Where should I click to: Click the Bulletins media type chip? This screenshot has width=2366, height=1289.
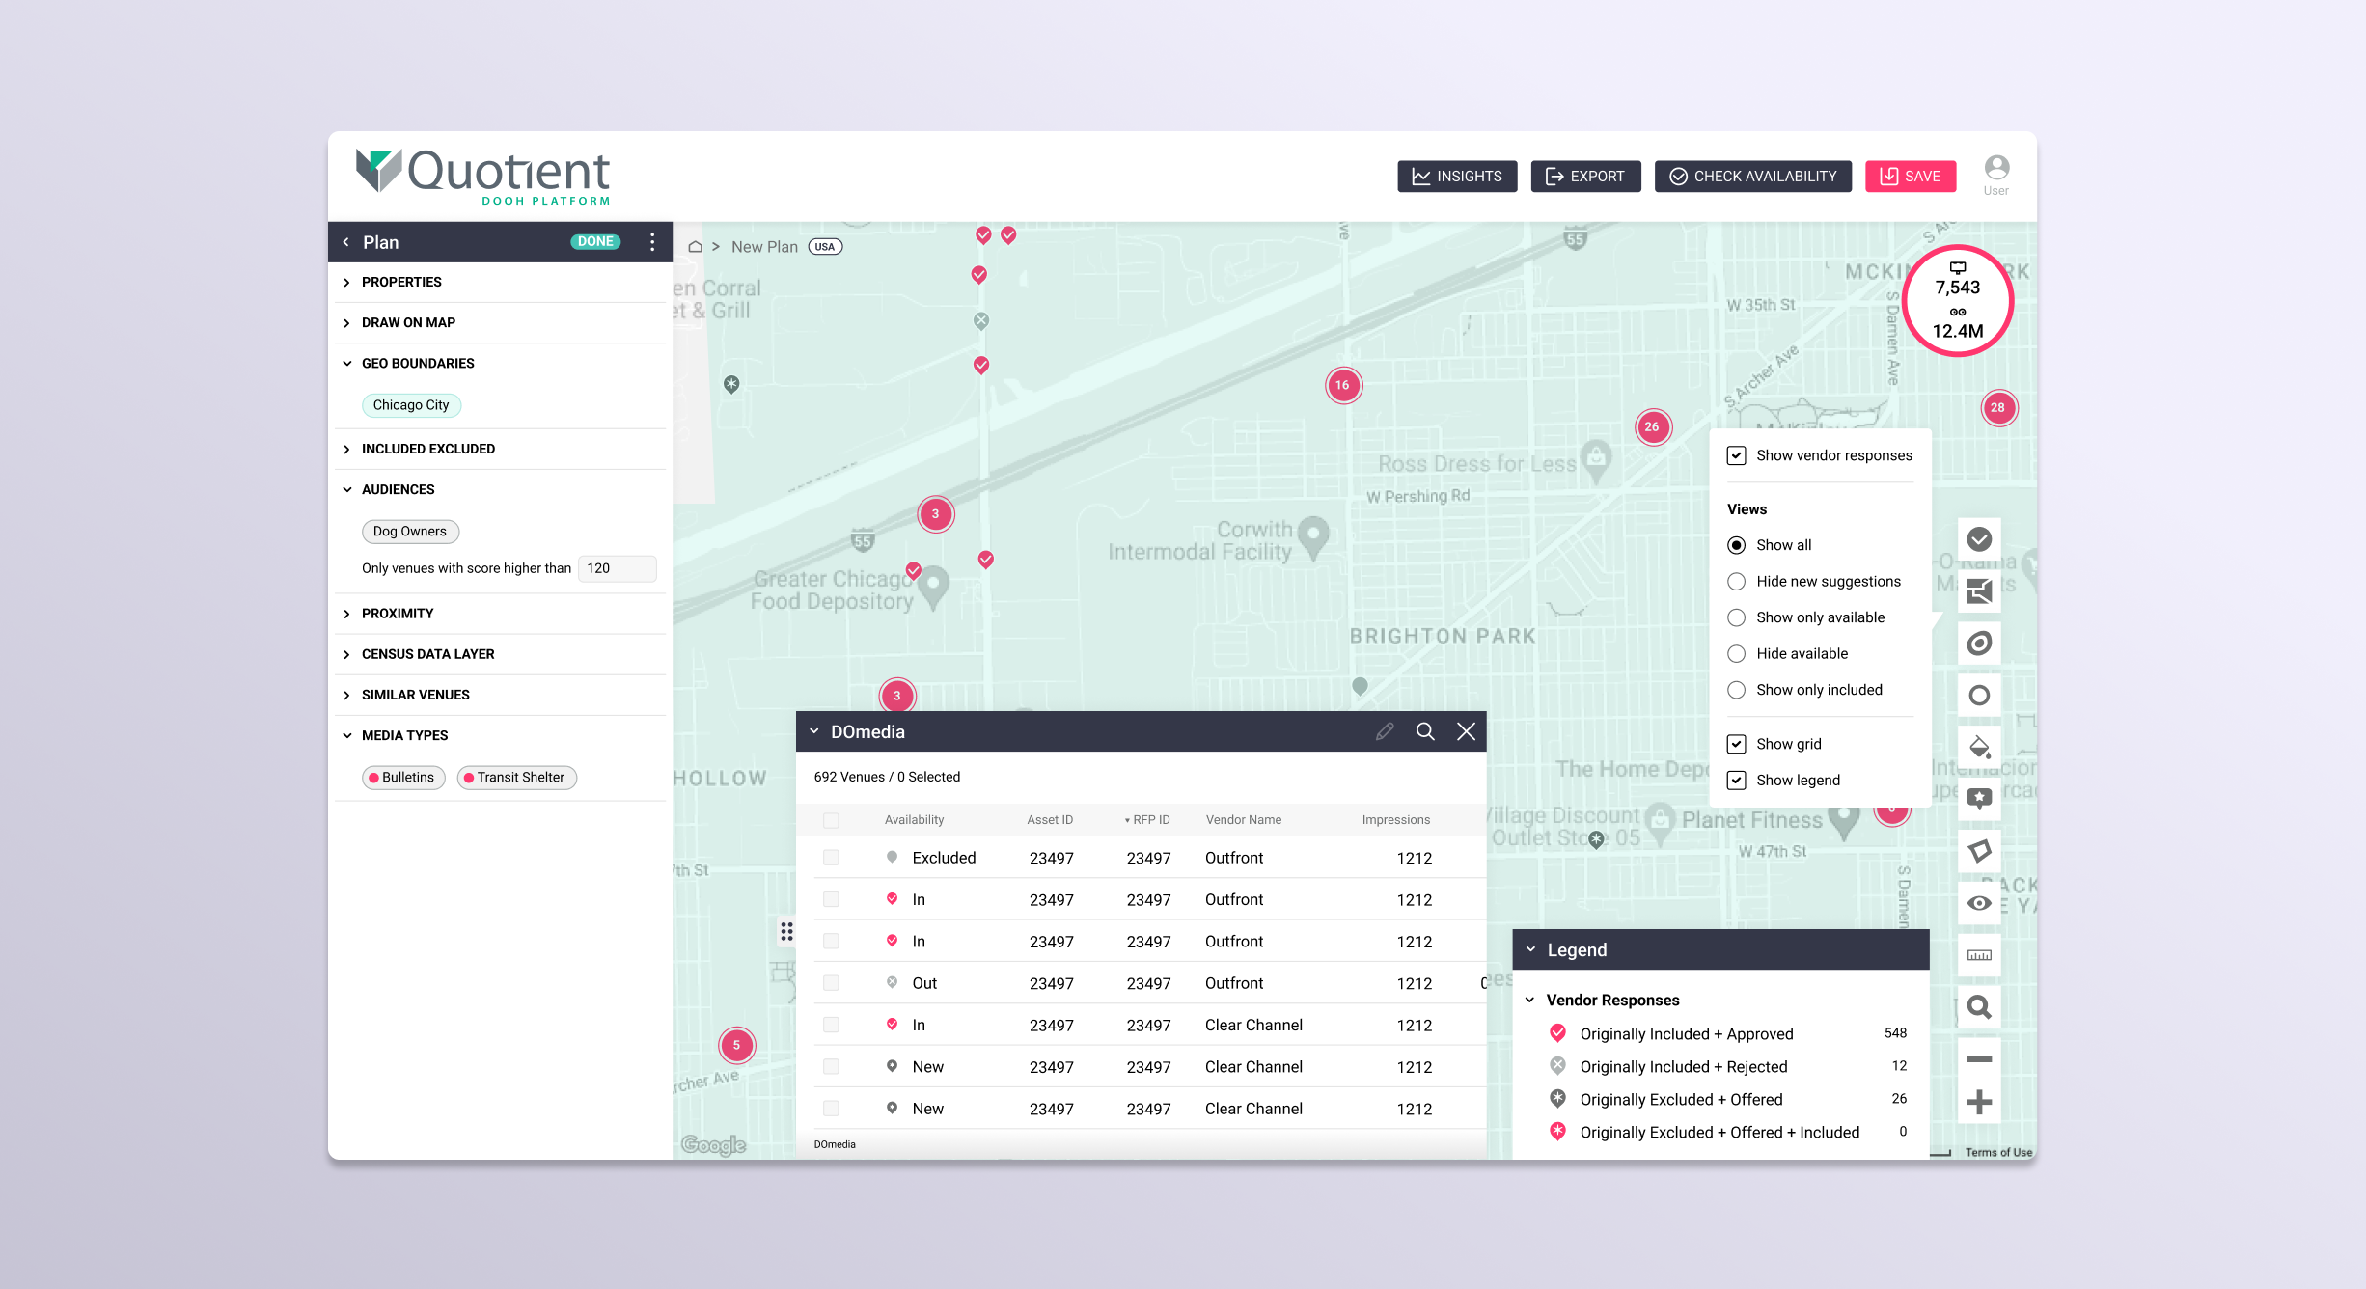tap(403, 778)
